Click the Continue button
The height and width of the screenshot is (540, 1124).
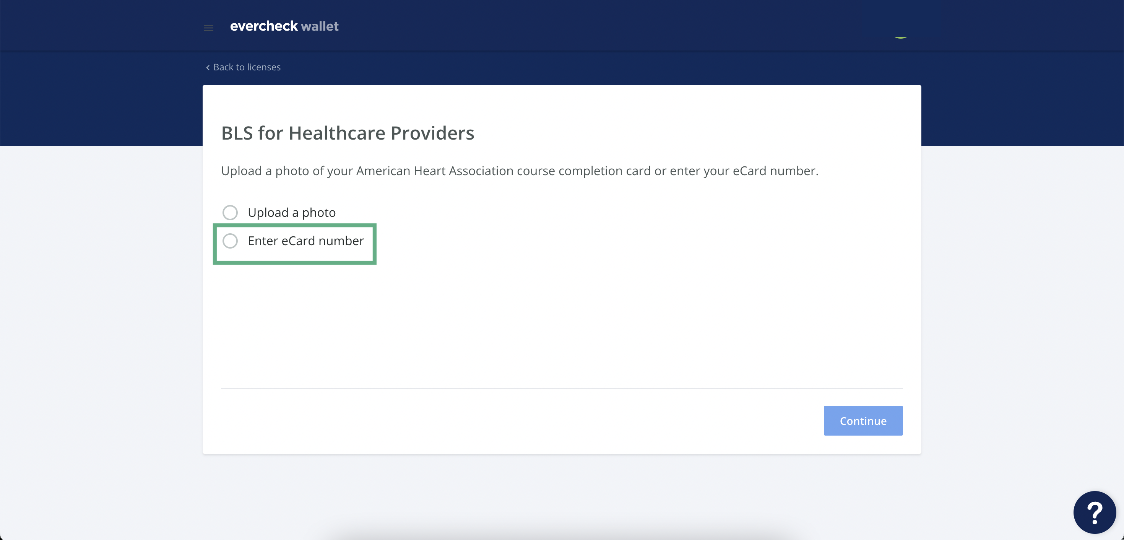coord(862,420)
